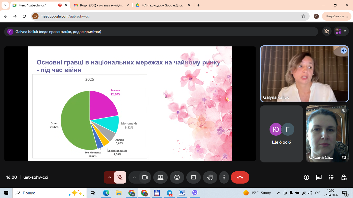Screen dimensions: 353x198
Task: Click the "Ahmad 5,86%" chart label
Action: coord(119,142)
